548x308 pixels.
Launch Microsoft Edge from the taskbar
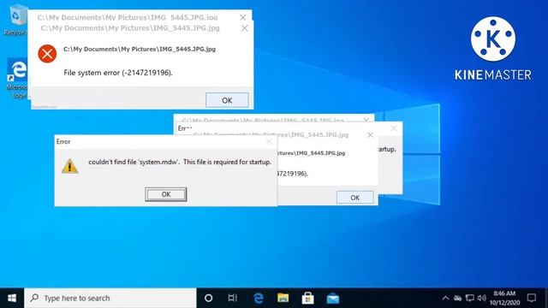[258, 298]
